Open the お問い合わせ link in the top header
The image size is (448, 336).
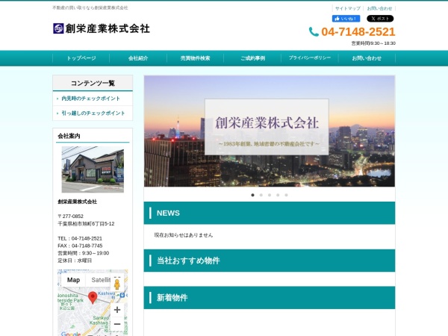[x=379, y=8]
